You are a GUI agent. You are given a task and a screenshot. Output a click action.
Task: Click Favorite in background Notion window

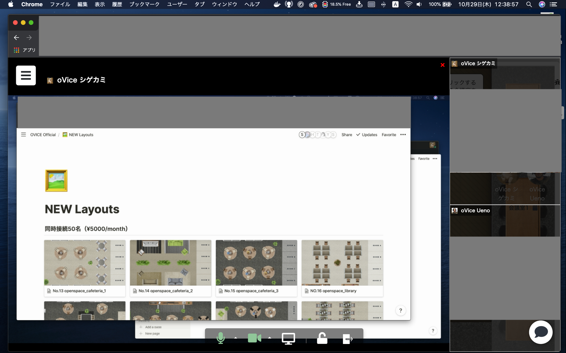[x=424, y=159]
